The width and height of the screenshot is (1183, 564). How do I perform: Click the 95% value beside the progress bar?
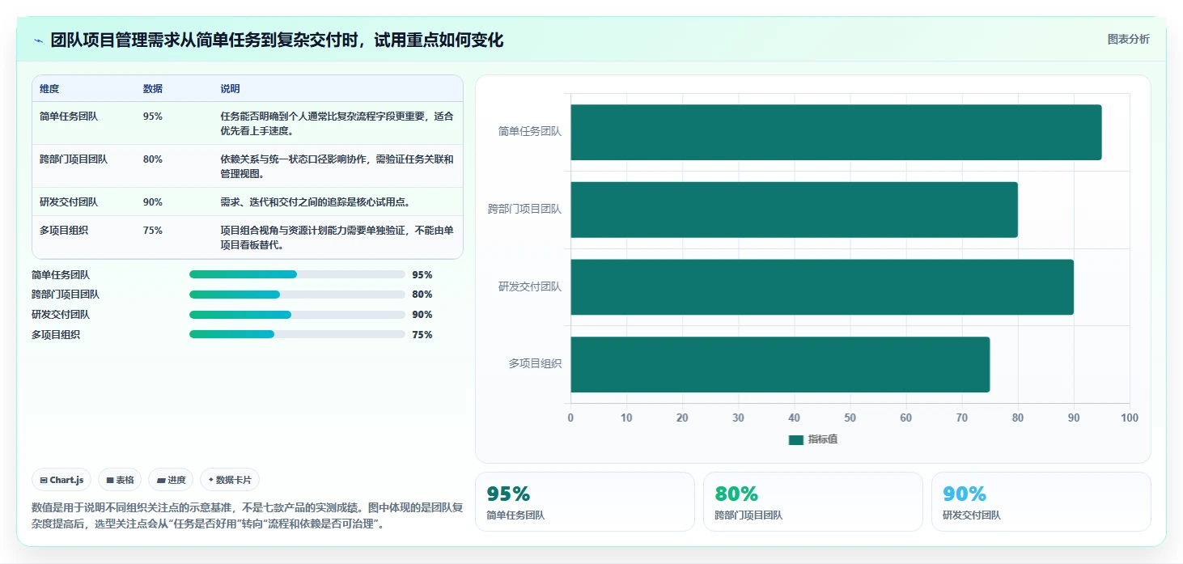[x=422, y=275]
